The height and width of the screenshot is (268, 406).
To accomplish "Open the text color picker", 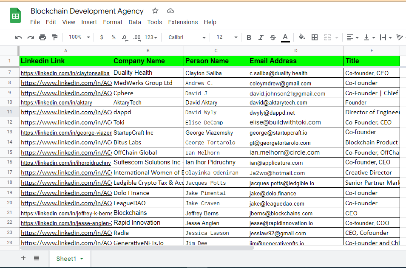I will tap(285, 38).
